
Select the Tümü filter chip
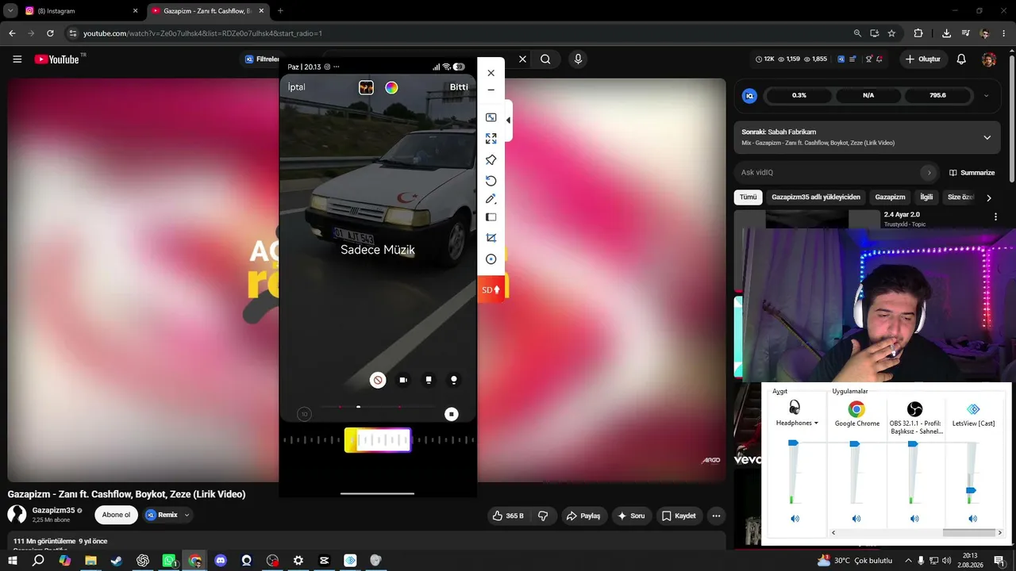point(749,197)
